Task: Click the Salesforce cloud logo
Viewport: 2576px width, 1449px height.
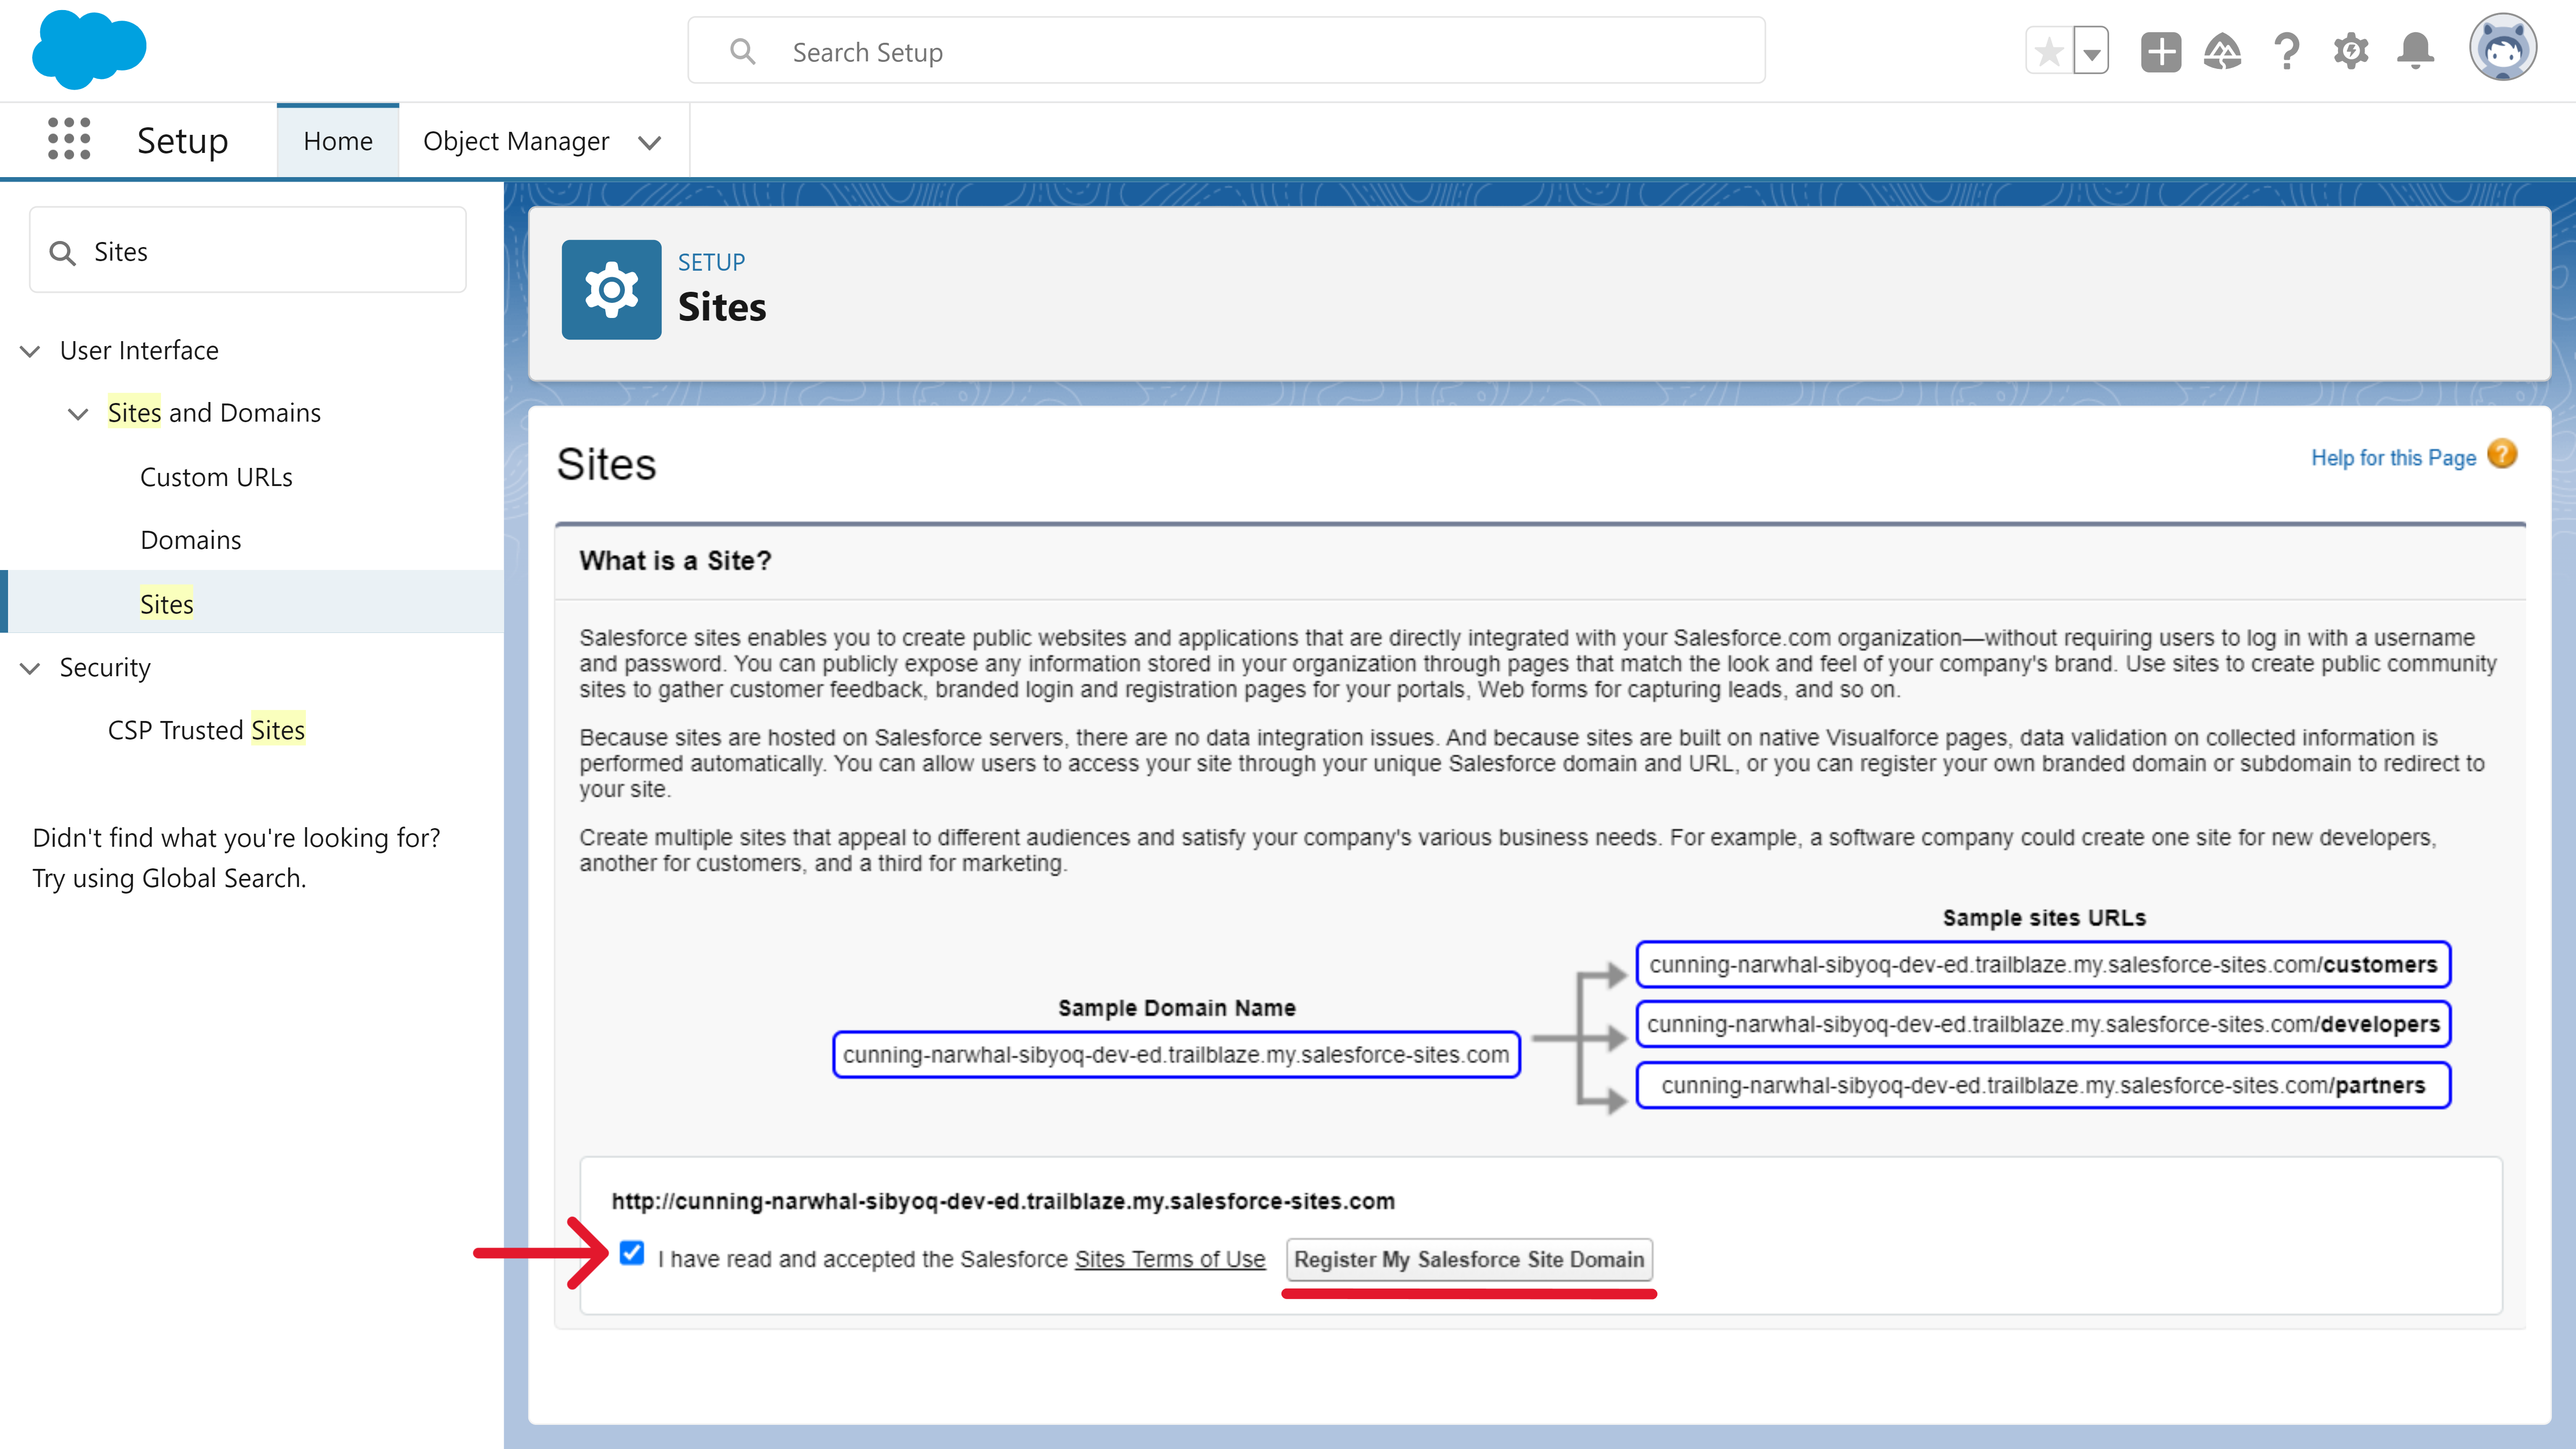Action: pyautogui.click(x=89, y=49)
